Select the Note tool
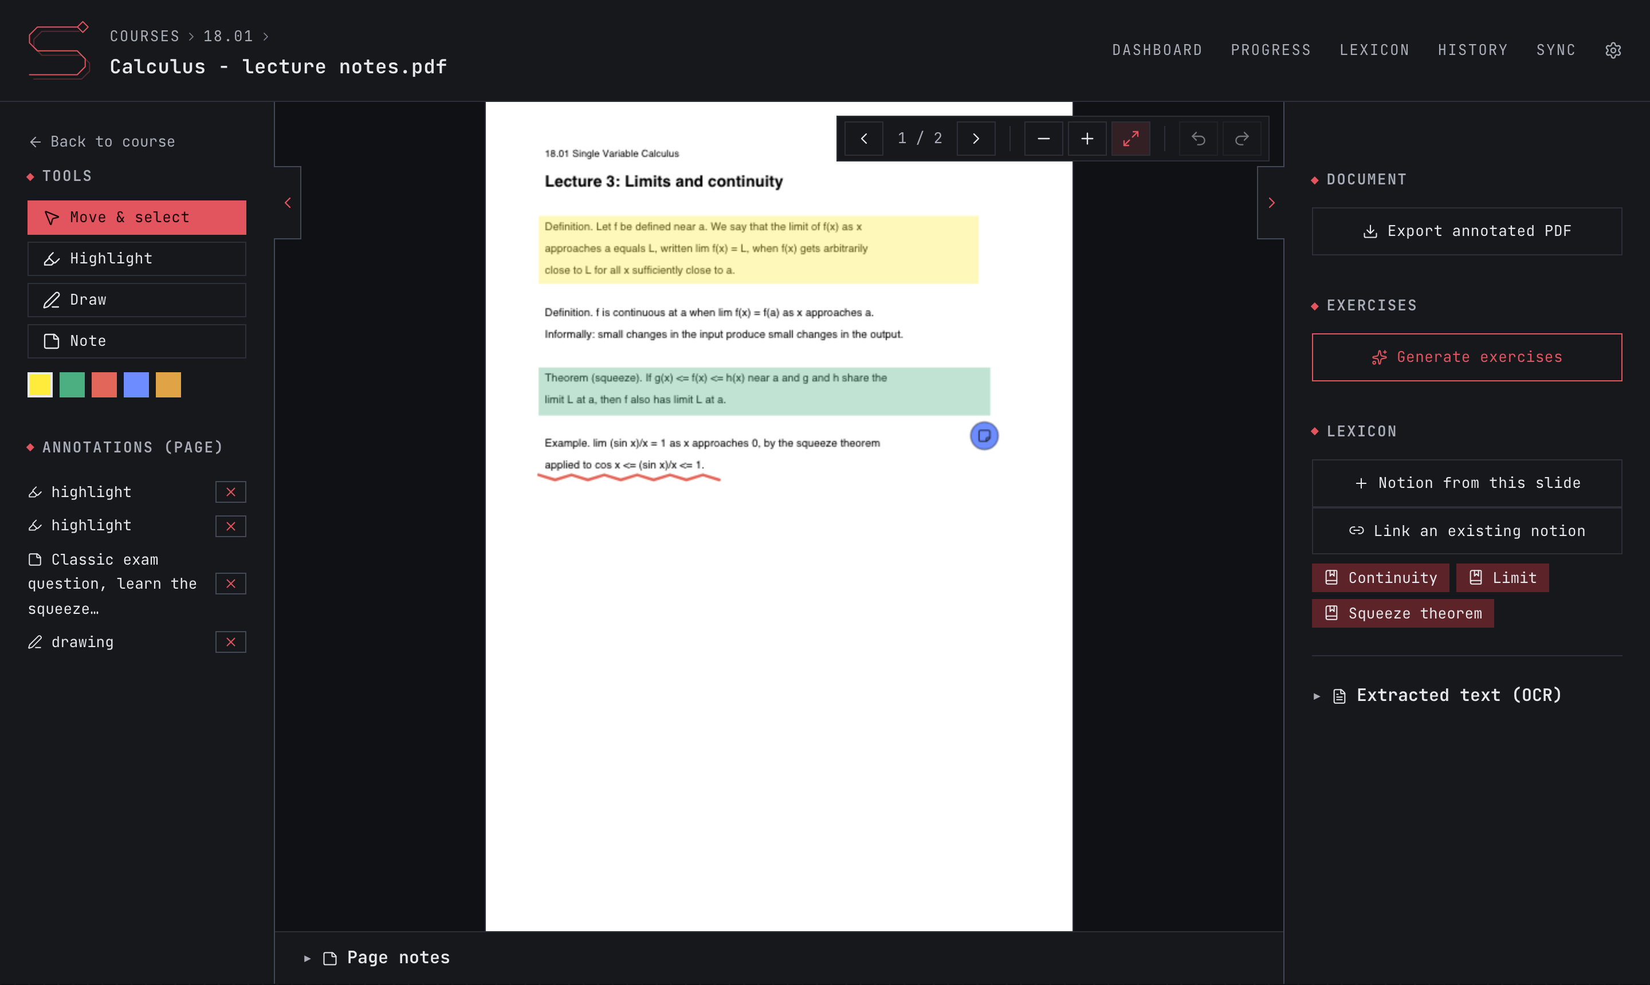 [x=136, y=341]
